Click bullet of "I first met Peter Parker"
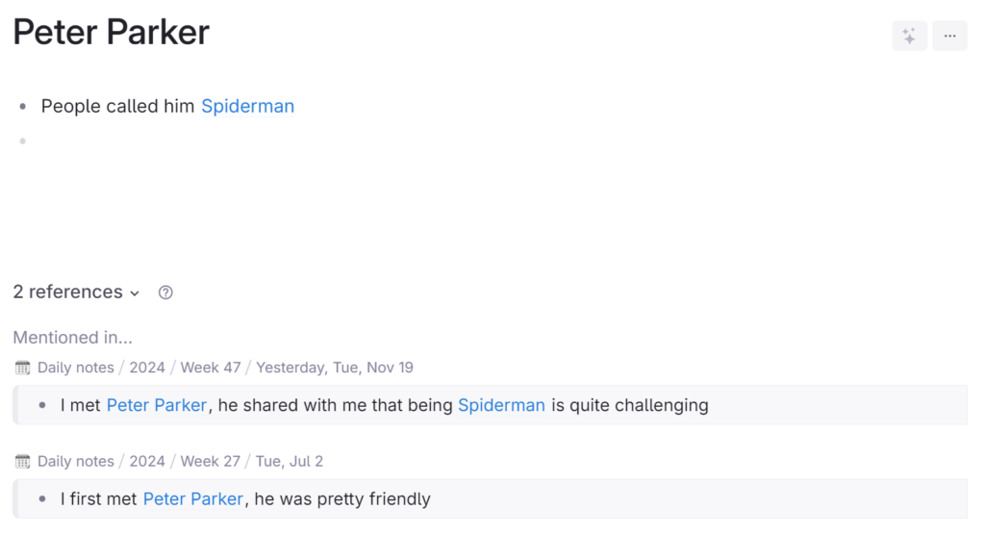The width and height of the screenshot is (985, 534). [42, 499]
